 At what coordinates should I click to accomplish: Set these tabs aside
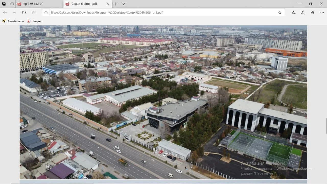[x=11, y=4]
